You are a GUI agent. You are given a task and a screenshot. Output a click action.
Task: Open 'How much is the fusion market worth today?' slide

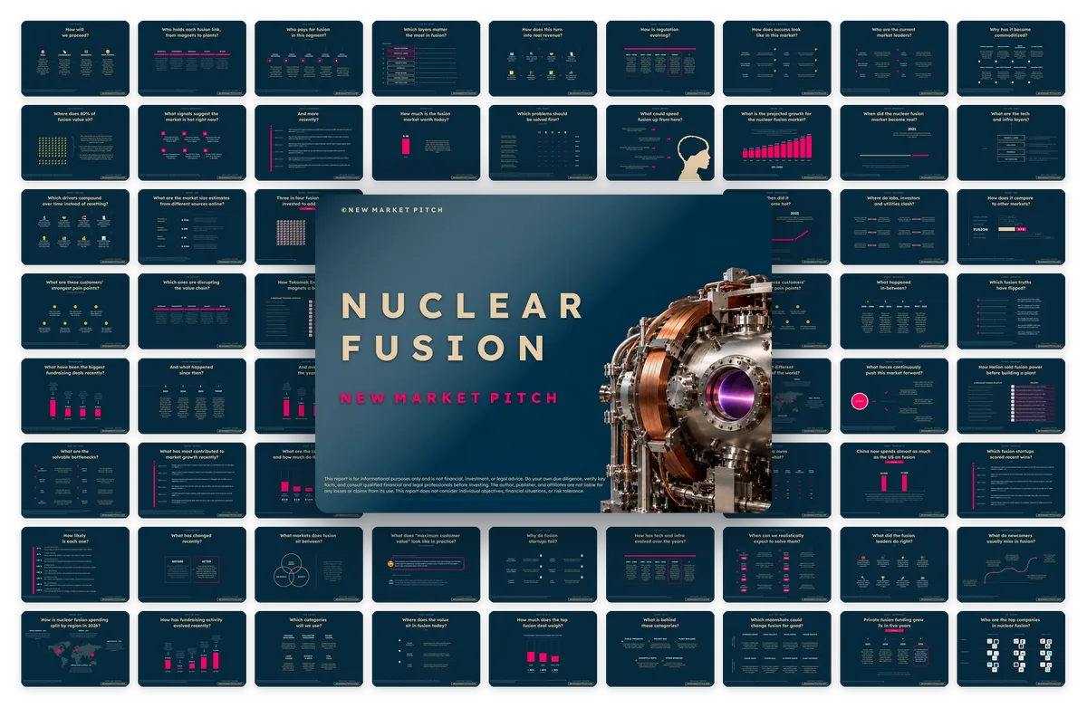(426, 143)
